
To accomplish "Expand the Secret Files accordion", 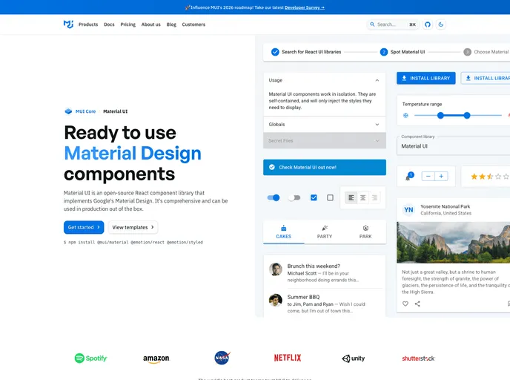I will coord(325,141).
